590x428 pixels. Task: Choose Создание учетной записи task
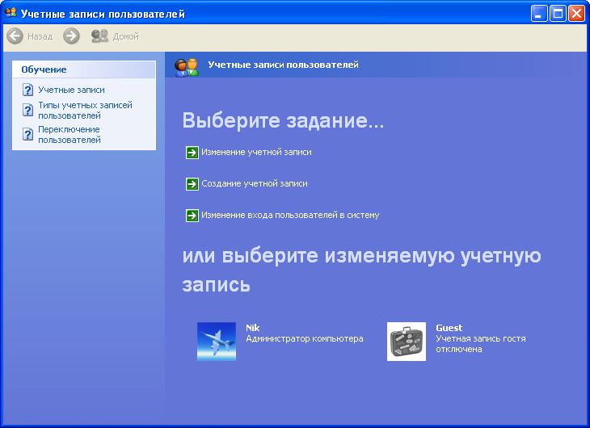[x=255, y=183]
